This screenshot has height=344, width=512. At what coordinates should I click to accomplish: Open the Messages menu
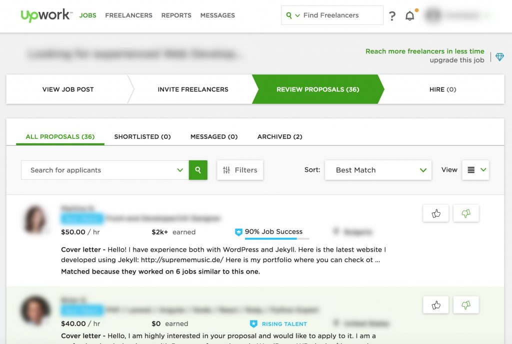coord(217,15)
